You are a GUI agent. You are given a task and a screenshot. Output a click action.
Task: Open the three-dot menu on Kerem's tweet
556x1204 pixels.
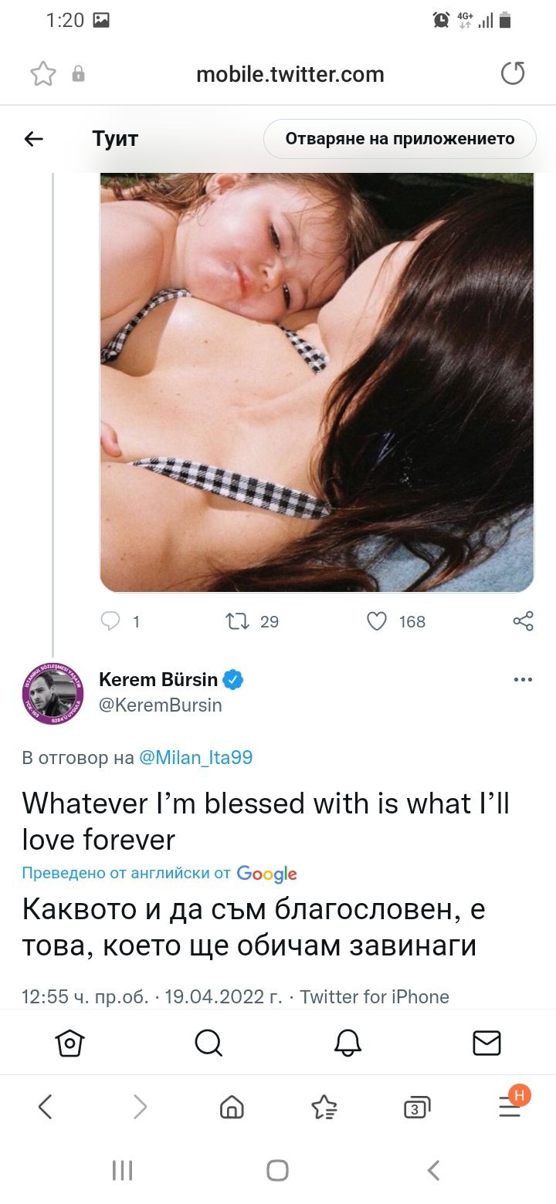click(523, 680)
